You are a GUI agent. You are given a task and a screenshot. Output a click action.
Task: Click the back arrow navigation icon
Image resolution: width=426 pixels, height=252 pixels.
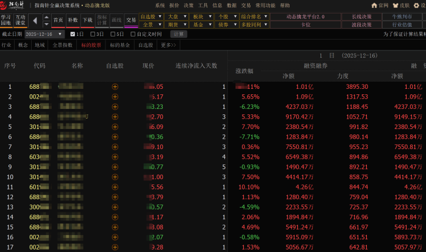click(35, 21)
